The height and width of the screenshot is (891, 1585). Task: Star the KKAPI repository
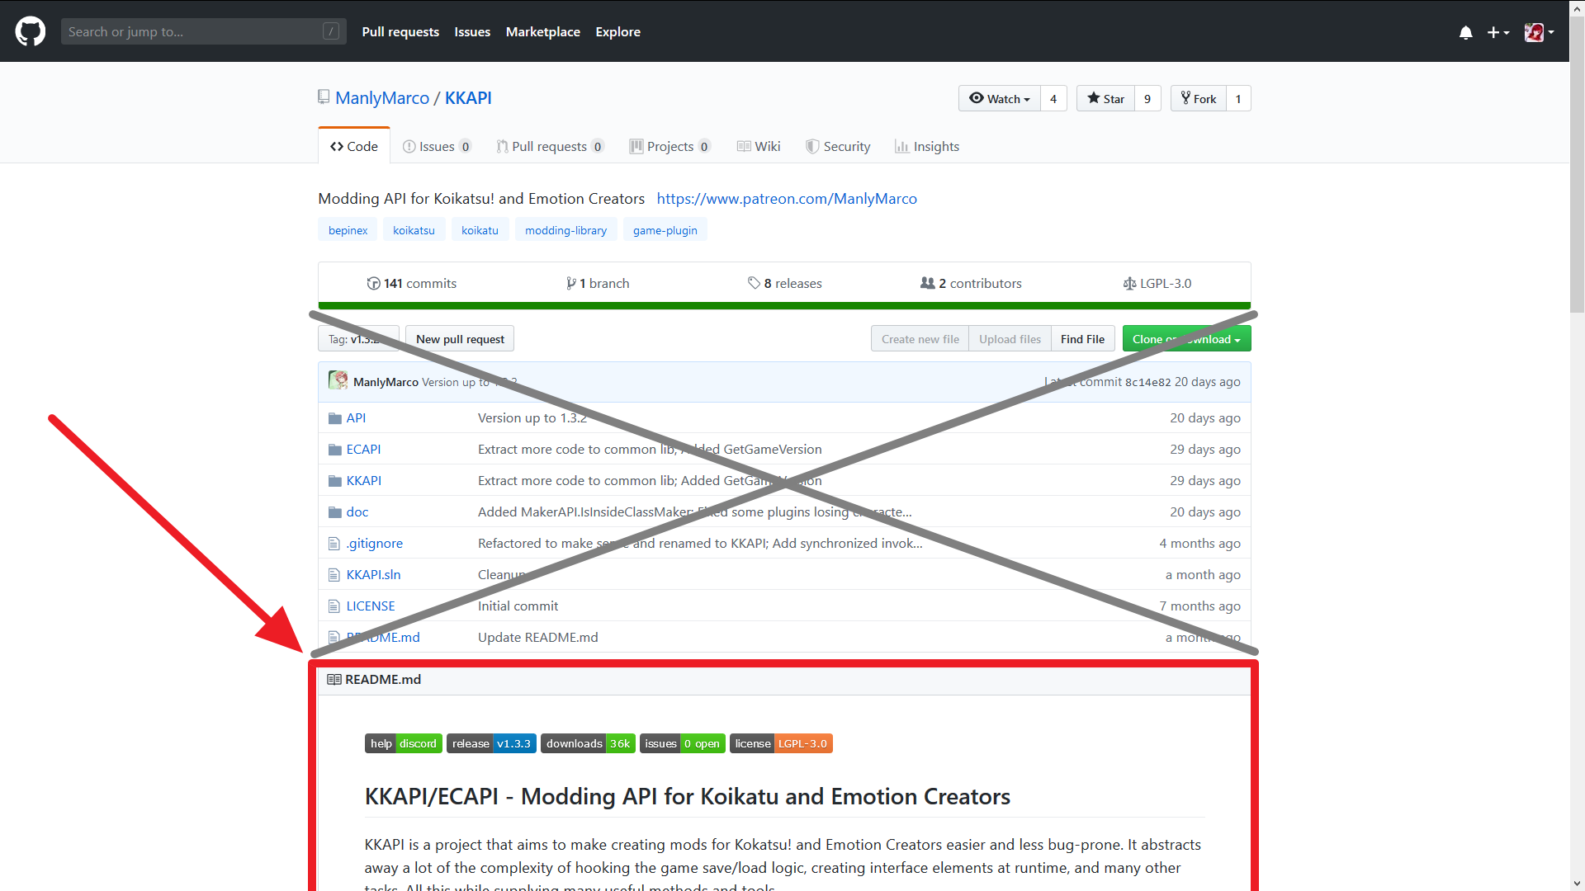1105,98
